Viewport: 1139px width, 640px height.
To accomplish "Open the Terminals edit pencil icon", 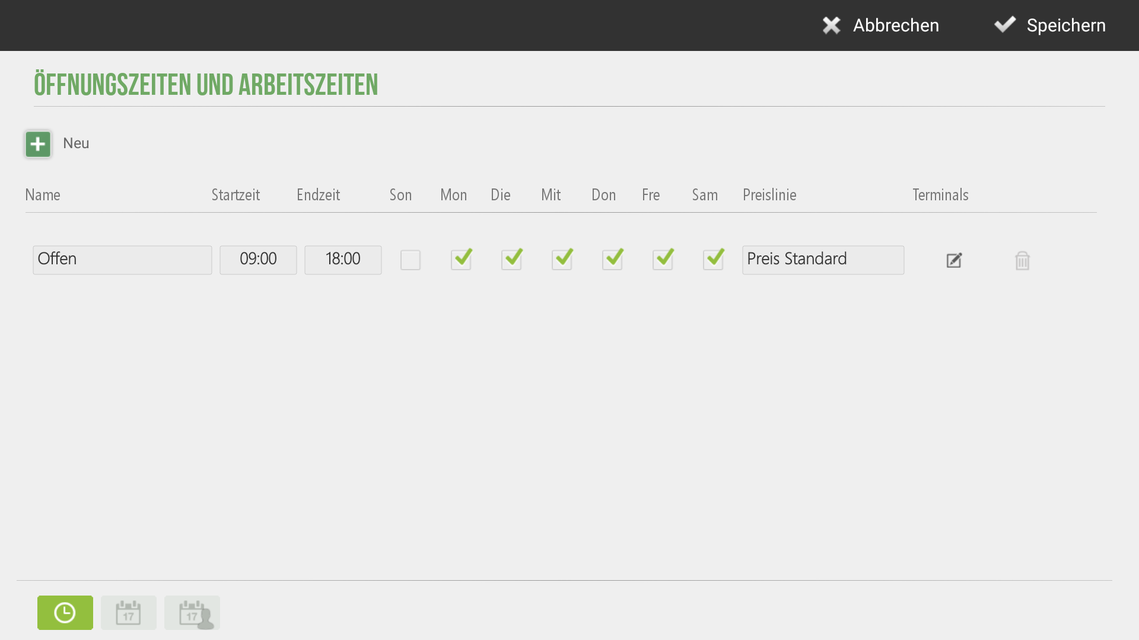I will pyautogui.click(x=954, y=260).
